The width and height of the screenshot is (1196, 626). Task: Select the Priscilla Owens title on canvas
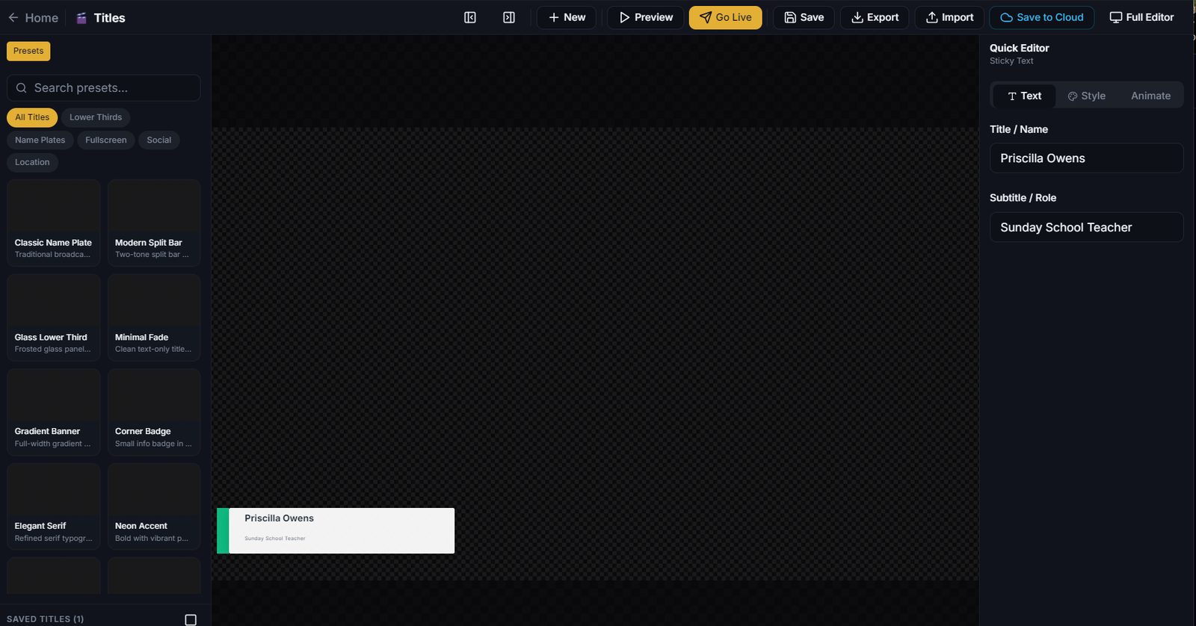(x=279, y=518)
